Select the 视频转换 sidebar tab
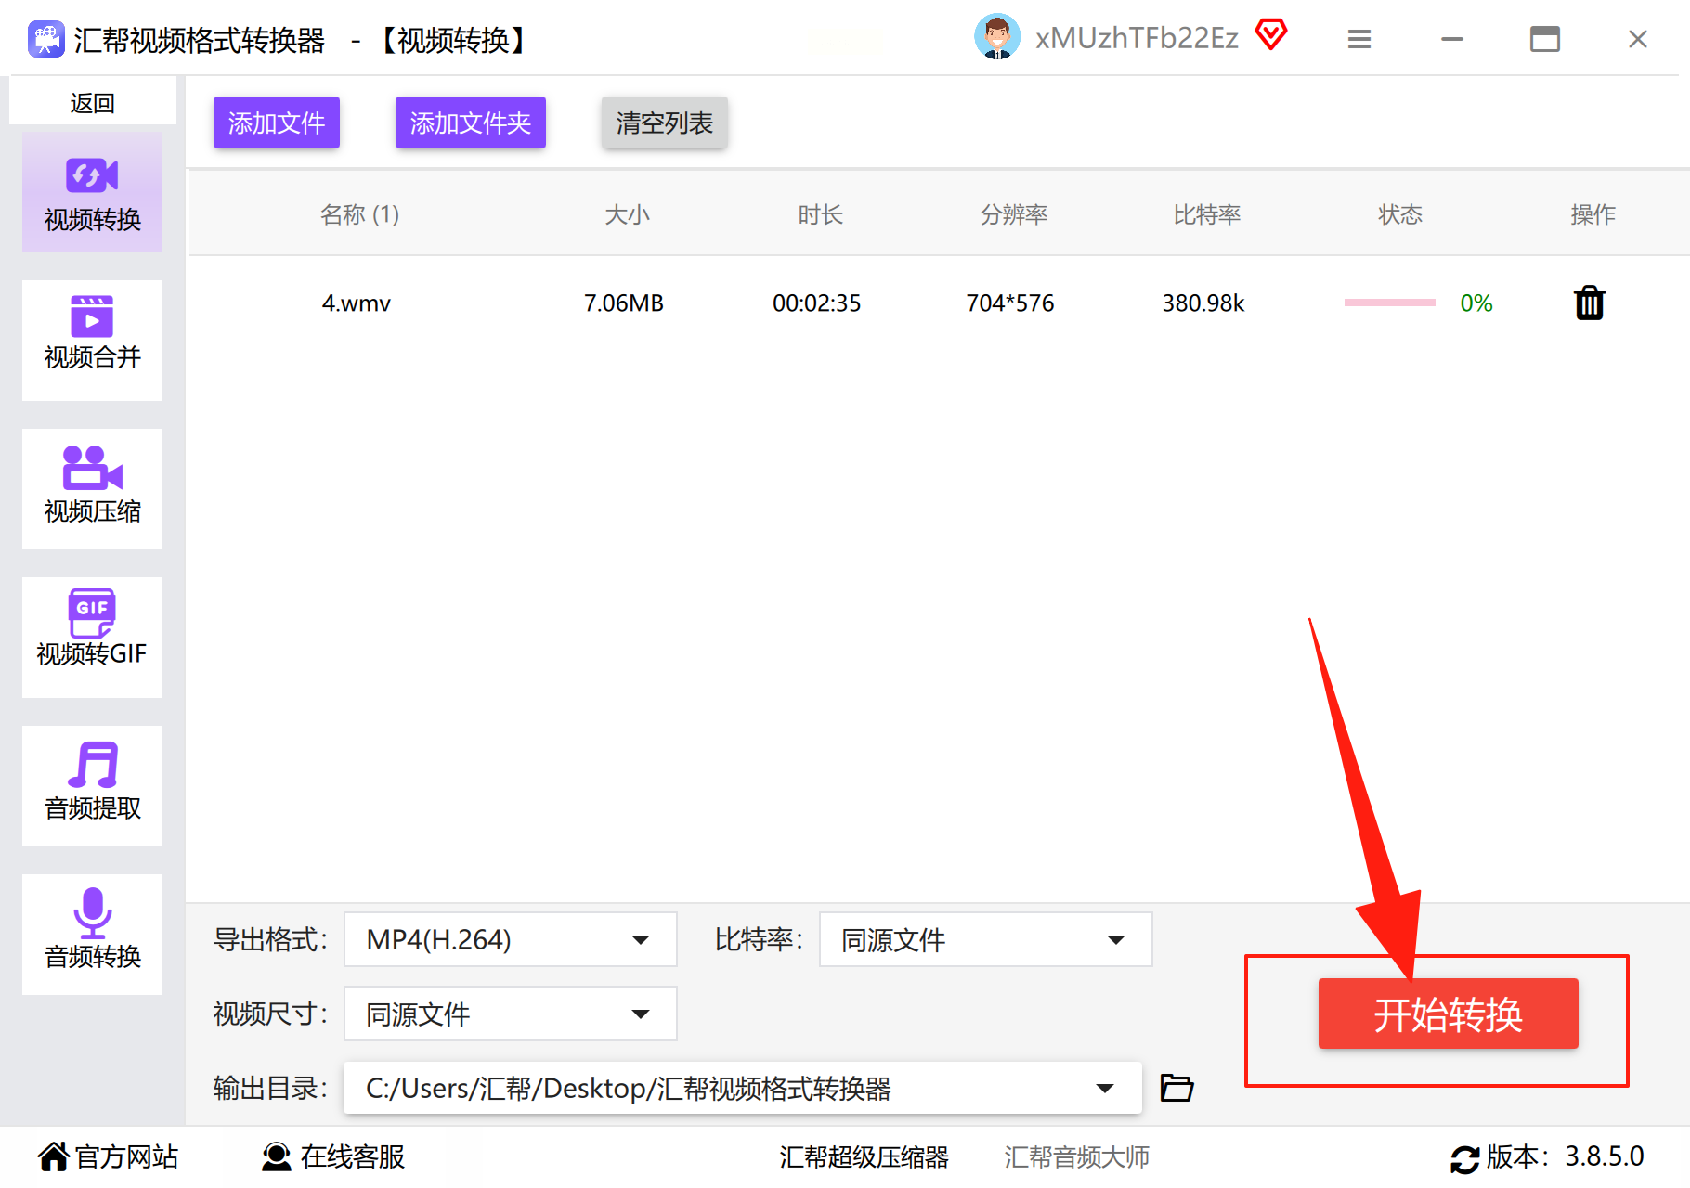The width and height of the screenshot is (1690, 1188). pos(92,192)
